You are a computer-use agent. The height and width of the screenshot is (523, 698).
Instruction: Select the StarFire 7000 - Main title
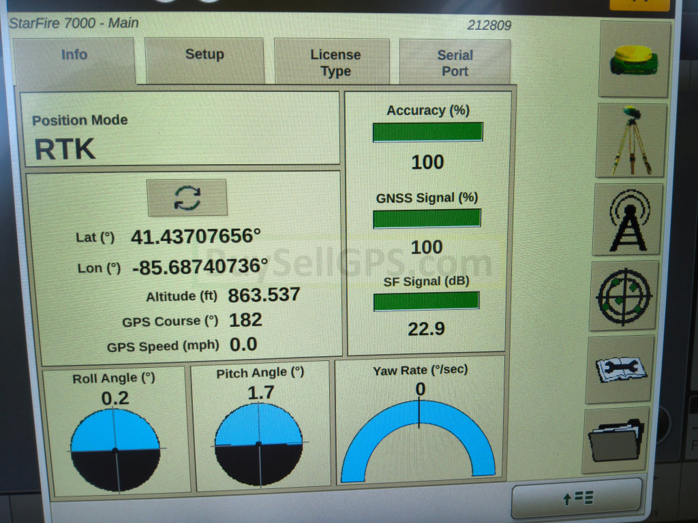74,22
